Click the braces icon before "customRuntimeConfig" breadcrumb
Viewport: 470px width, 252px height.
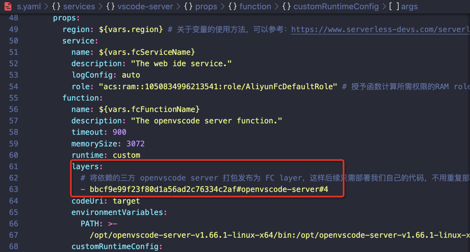point(286,7)
